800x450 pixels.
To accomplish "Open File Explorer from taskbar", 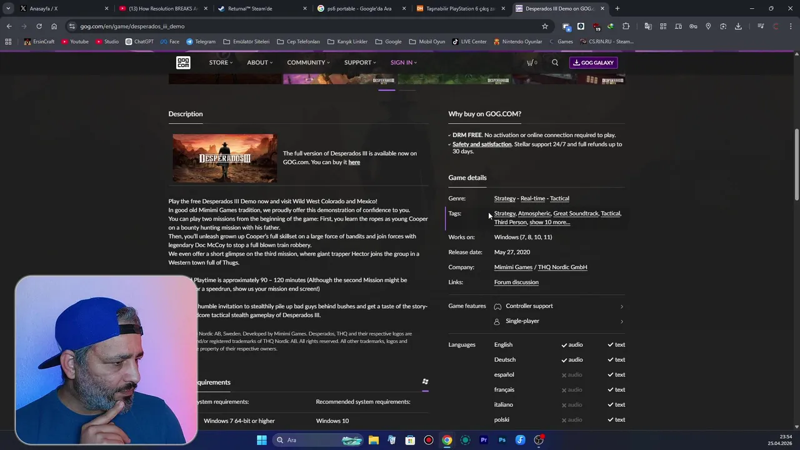I will tap(373, 440).
